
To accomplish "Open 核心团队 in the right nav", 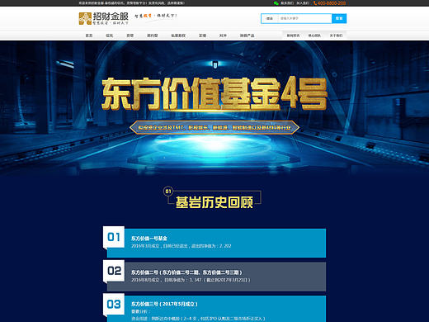I will [314, 36].
